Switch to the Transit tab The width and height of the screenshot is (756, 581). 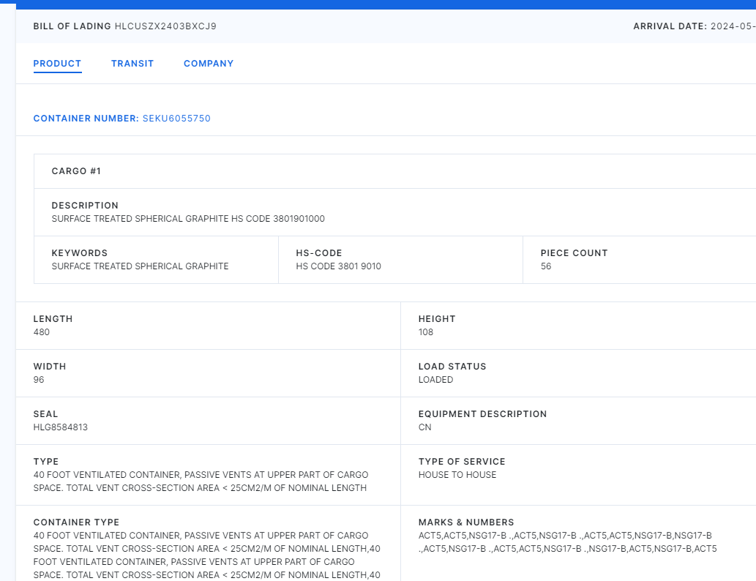click(132, 64)
